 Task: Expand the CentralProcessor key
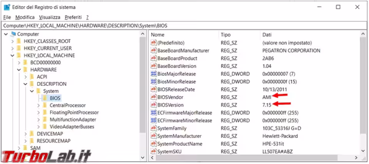pos(38,105)
